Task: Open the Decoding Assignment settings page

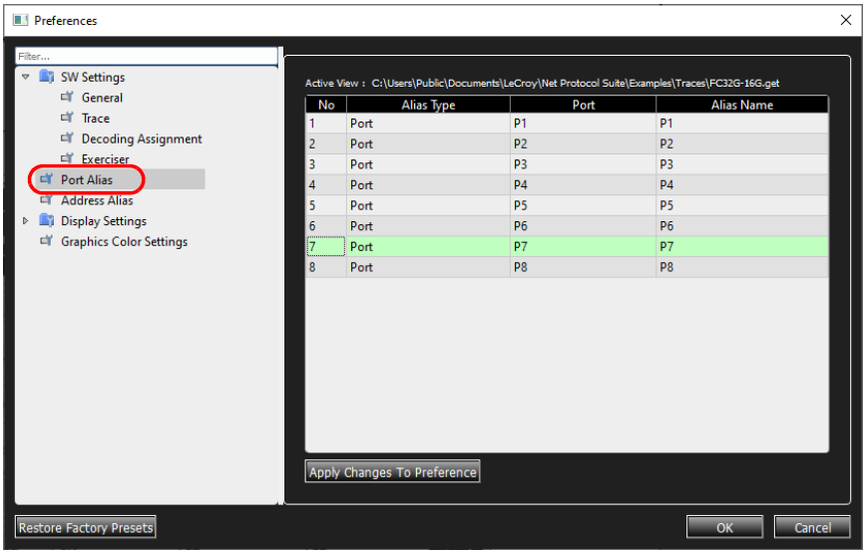Action: (x=142, y=138)
